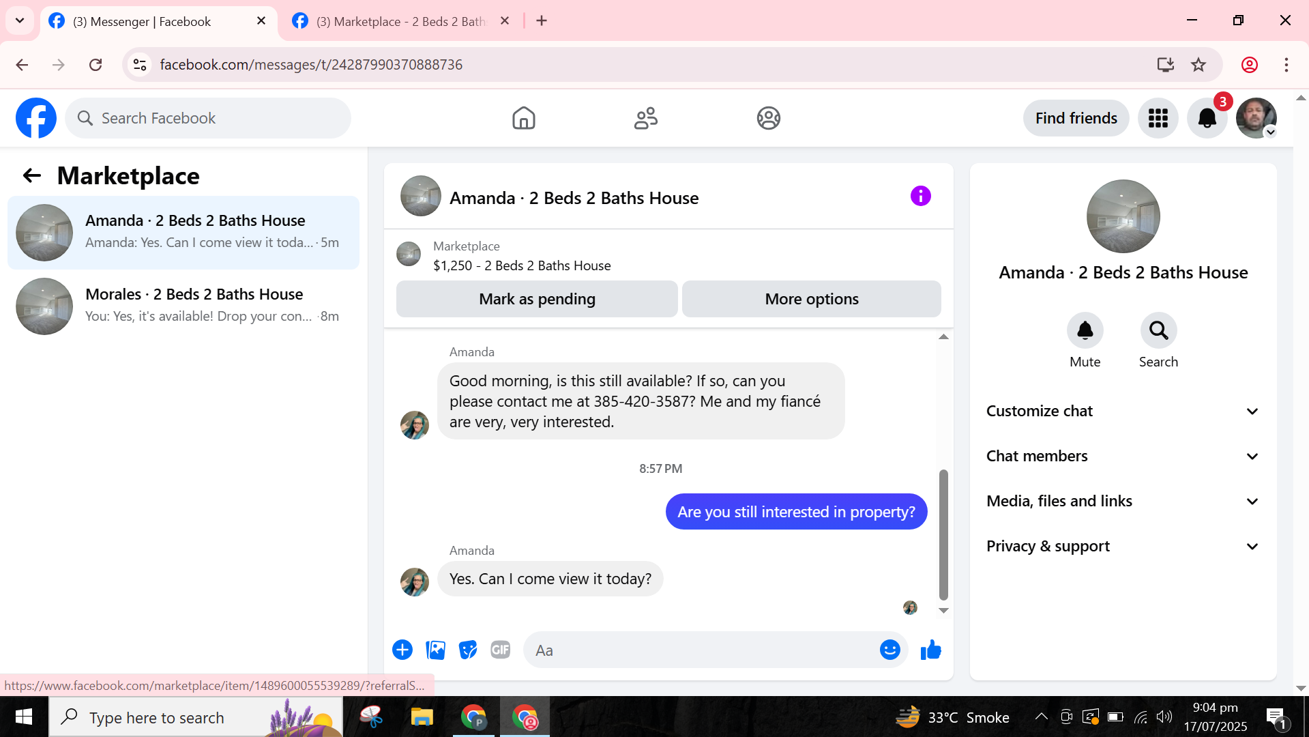Open the tab search dropdown arrow
Image resolution: width=1309 pixels, height=737 pixels.
pos(20,20)
